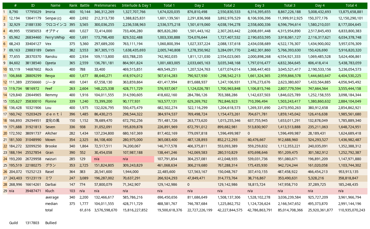
Task: Click the name cell "Imiria"
Action: [x=50, y=12]
